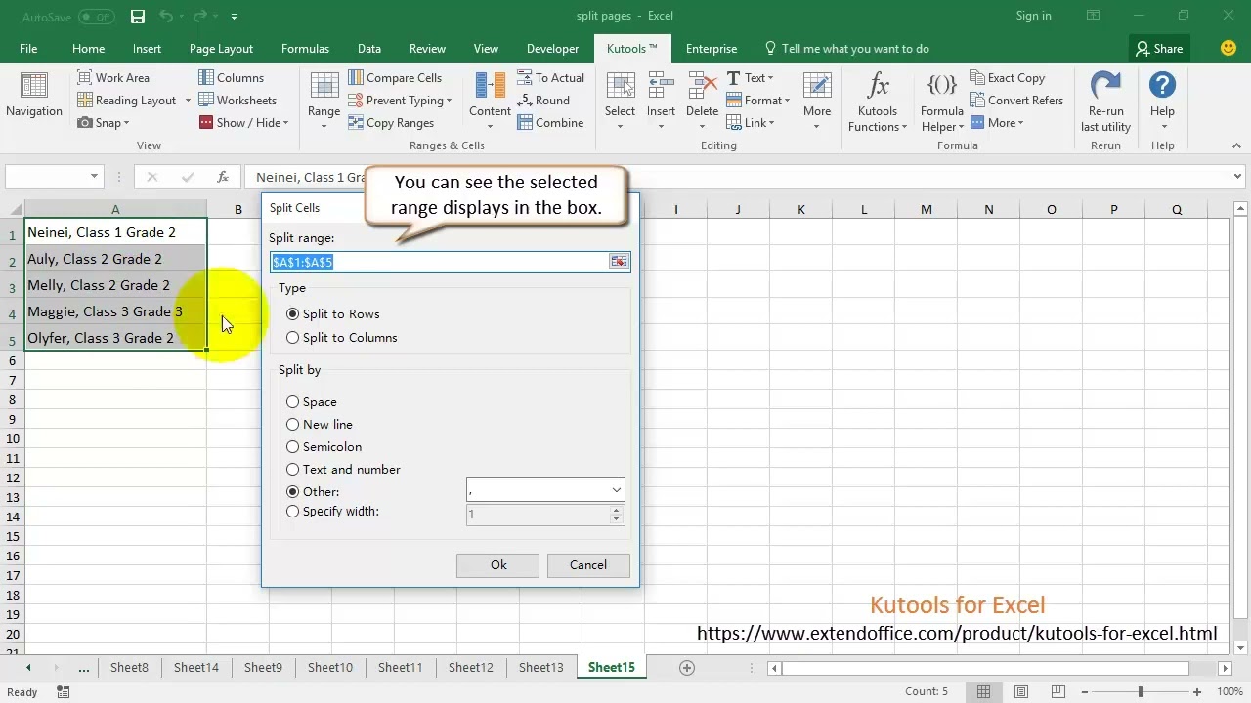
Task: Expand the Text tools dropdown
Action: click(770, 78)
